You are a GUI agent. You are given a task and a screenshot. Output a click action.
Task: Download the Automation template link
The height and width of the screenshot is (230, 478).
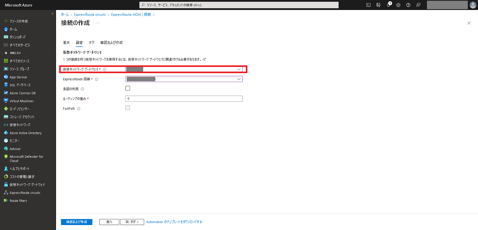tap(174, 222)
